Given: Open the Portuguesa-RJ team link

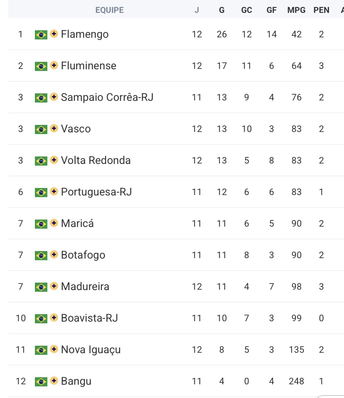Looking at the screenshot, I should pos(96,192).
